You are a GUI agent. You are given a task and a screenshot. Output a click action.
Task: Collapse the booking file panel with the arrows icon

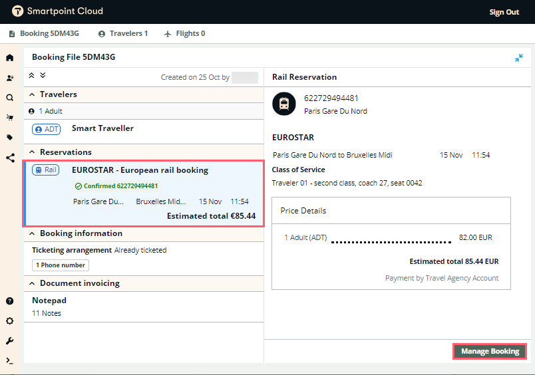518,58
